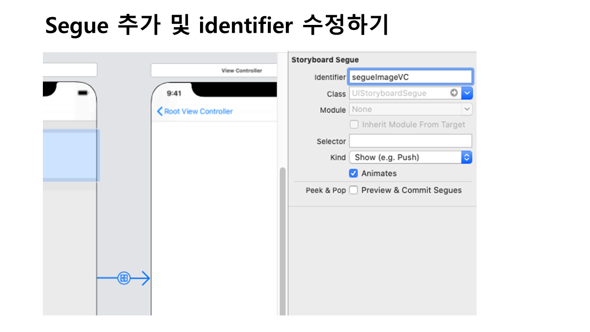Select the highlighted blue table cell
This screenshot has height=332, width=590.
[71, 156]
